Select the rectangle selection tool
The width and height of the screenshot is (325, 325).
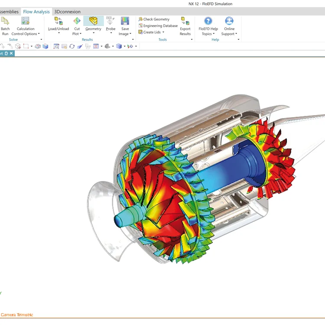coord(26,46)
